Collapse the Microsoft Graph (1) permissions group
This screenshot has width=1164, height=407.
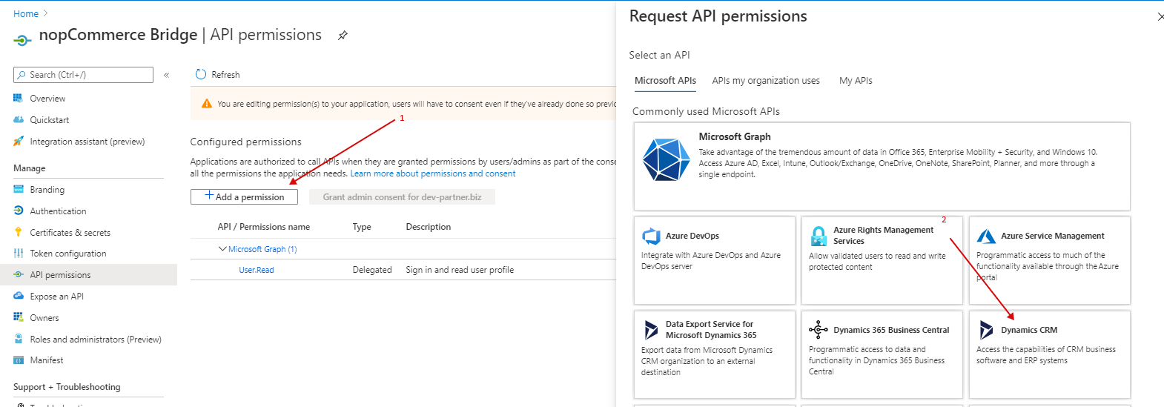(x=222, y=249)
